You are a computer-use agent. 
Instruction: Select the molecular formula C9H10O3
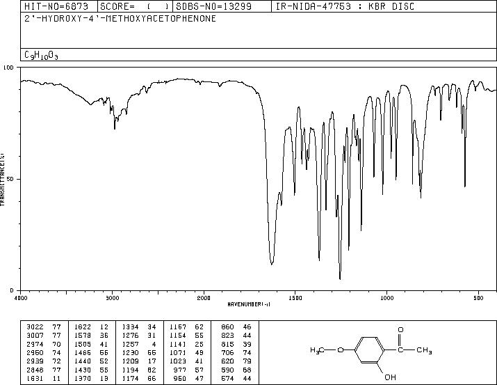41,55
